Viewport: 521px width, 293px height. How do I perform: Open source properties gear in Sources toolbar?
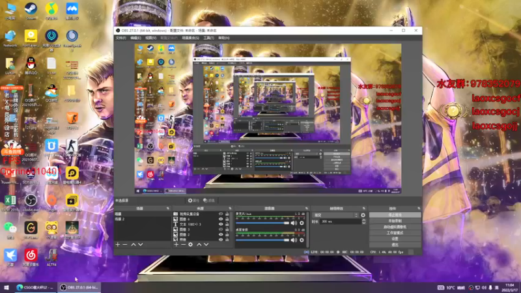(x=190, y=245)
